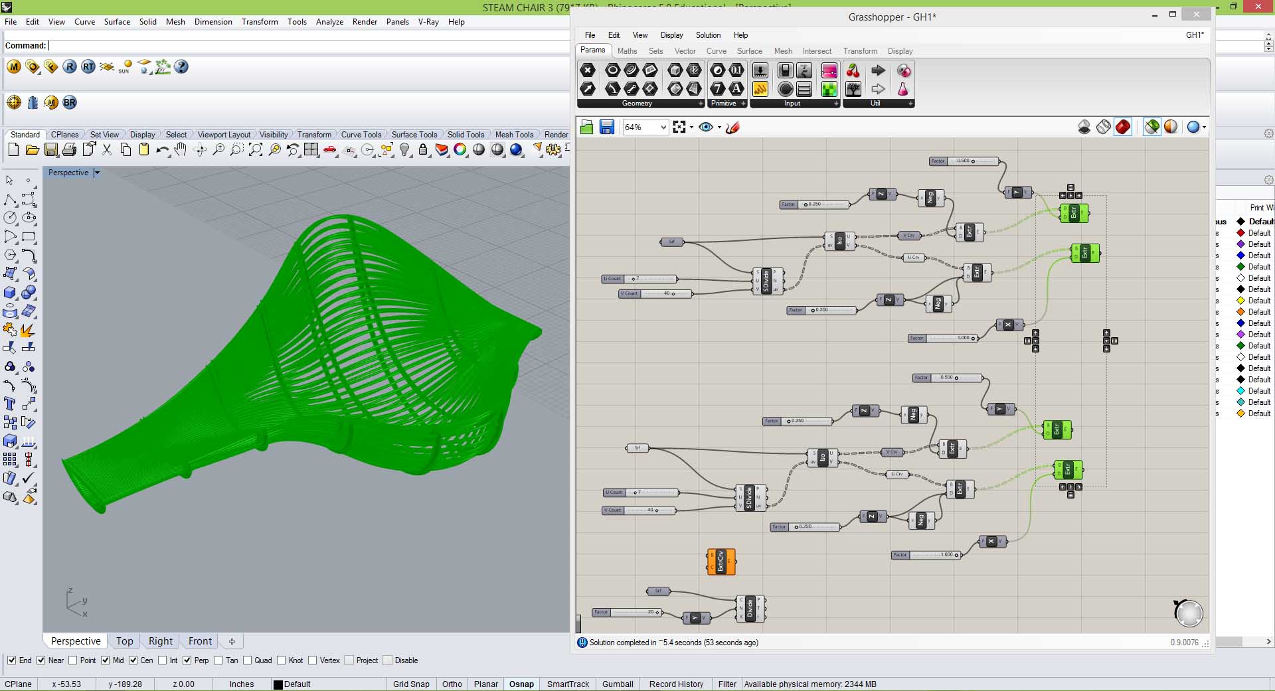Screen dimensions: 1275x691
Task: Open the Grasshopper Solution menu
Action: (x=708, y=35)
